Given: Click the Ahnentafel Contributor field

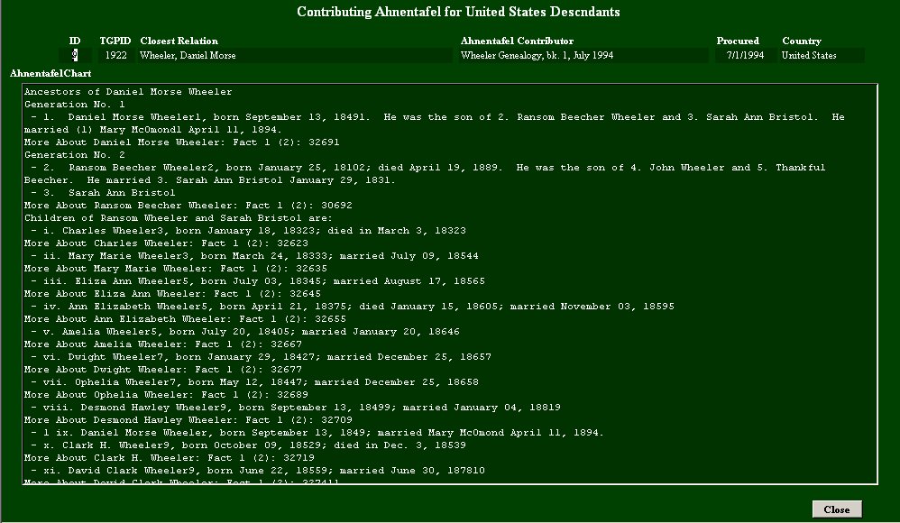Looking at the screenshot, I should [583, 55].
